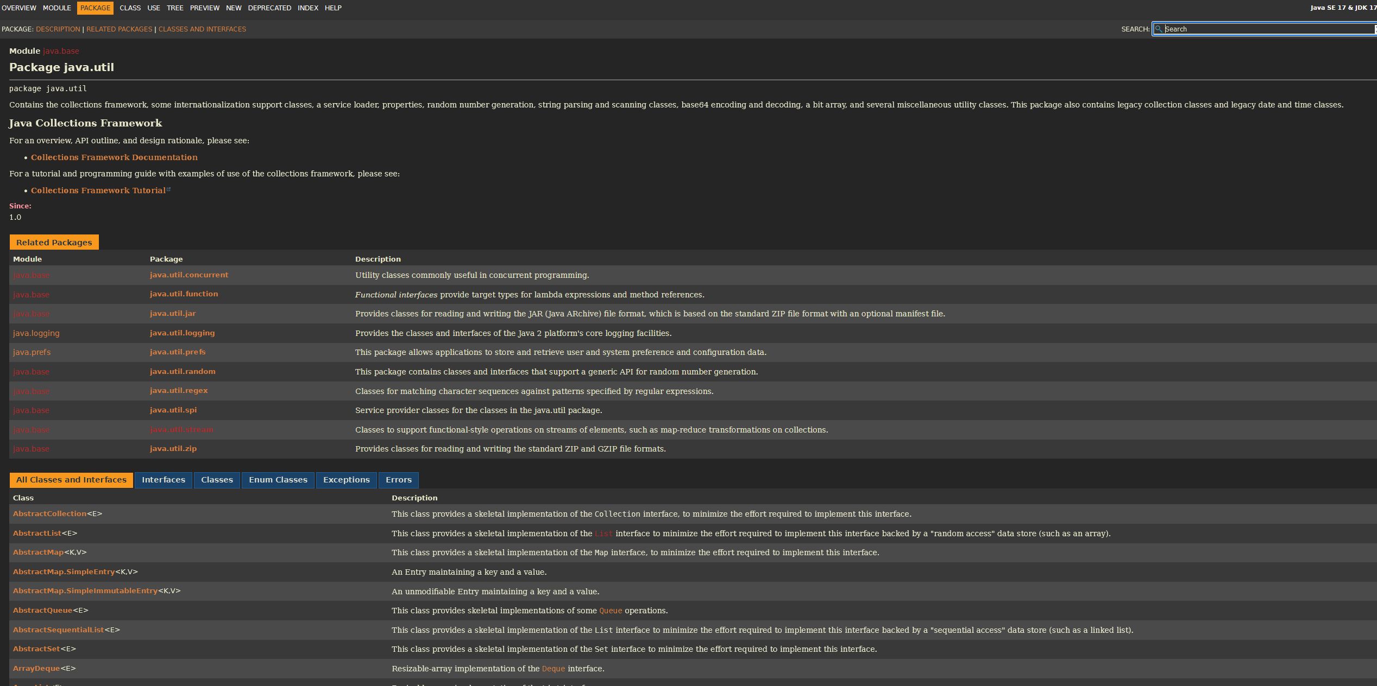1377x686 pixels.
Task: Toggle the Interfaces filter tab
Action: [x=162, y=479]
